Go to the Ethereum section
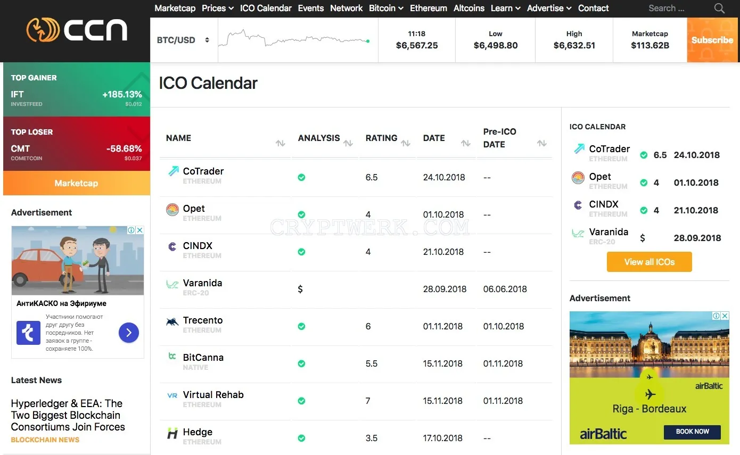The width and height of the screenshot is (740, 455). click(429, 8)
